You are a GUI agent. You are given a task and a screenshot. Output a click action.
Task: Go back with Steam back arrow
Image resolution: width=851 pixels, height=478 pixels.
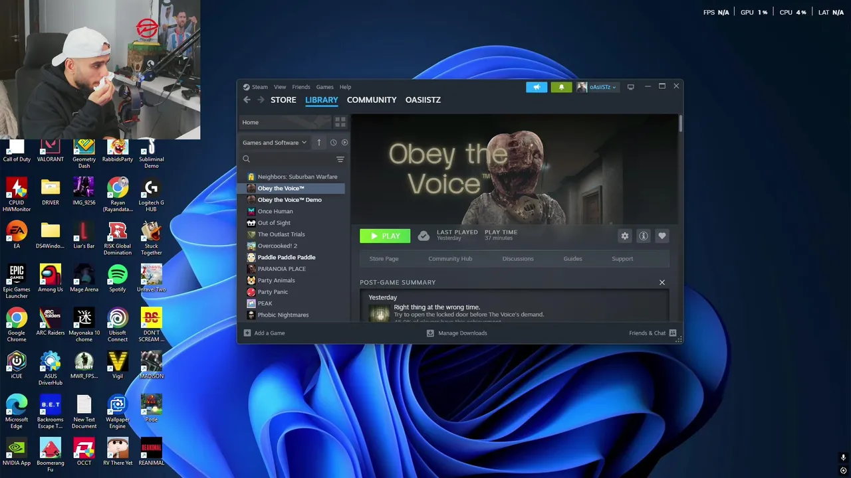247,100
